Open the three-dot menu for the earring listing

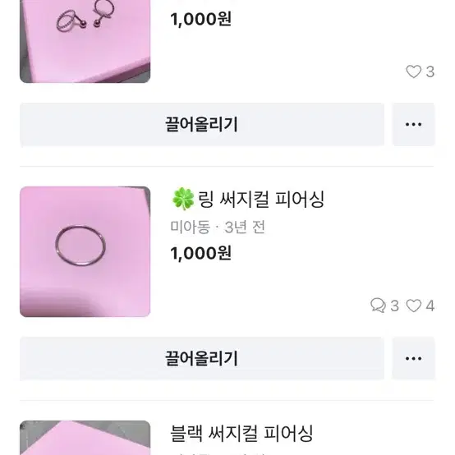coord(413,125)
